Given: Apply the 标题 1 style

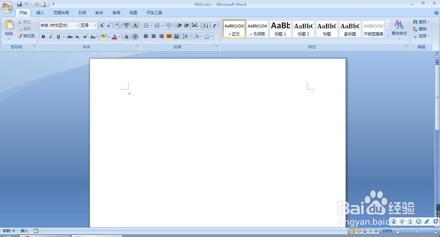Looking at the screenshot, I should (280, 29).
